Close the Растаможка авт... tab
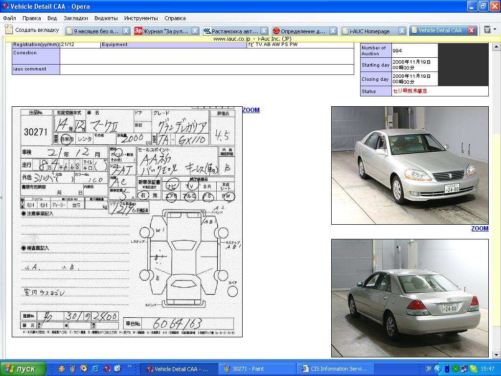Screen dimensions: 501x376 [264, 31]
